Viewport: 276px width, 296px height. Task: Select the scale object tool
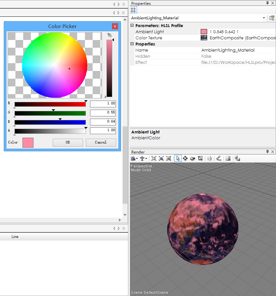tap(200, 158)
